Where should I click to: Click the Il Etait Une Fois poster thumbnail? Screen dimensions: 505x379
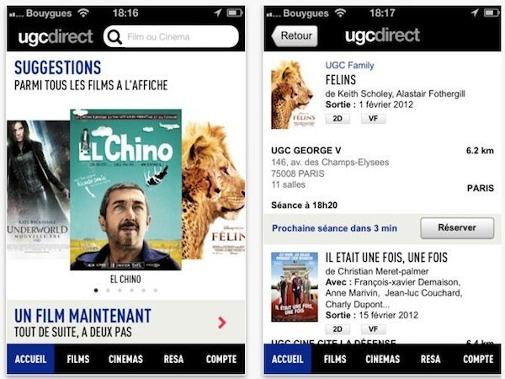[x=295, y=287]
